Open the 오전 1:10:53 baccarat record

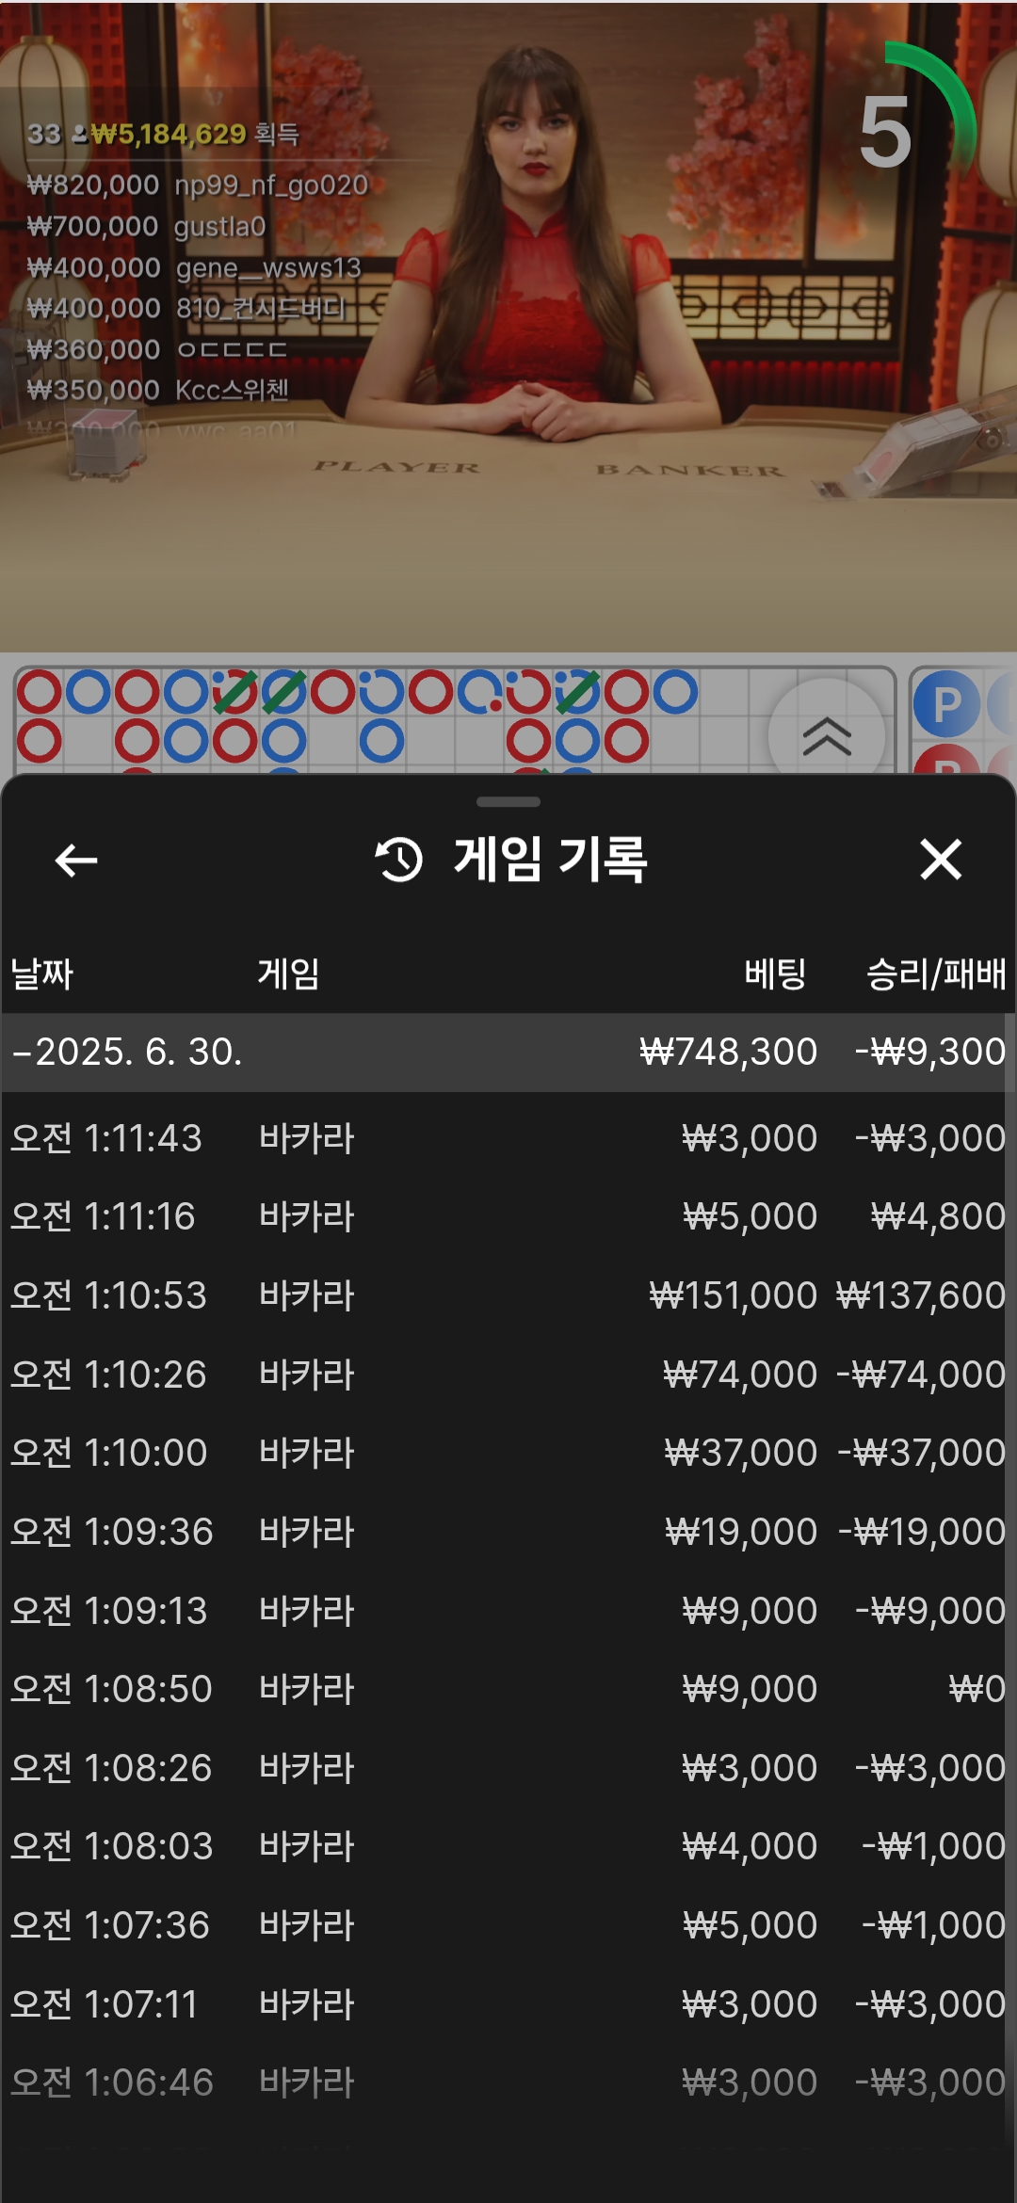(x=508, y=1295)
